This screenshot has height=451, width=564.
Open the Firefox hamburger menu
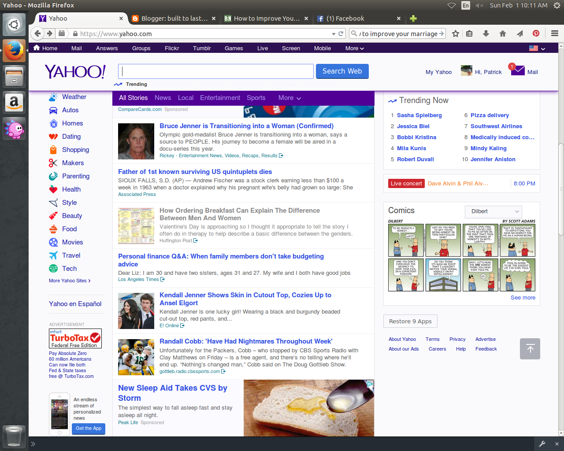tap(555, 33)
